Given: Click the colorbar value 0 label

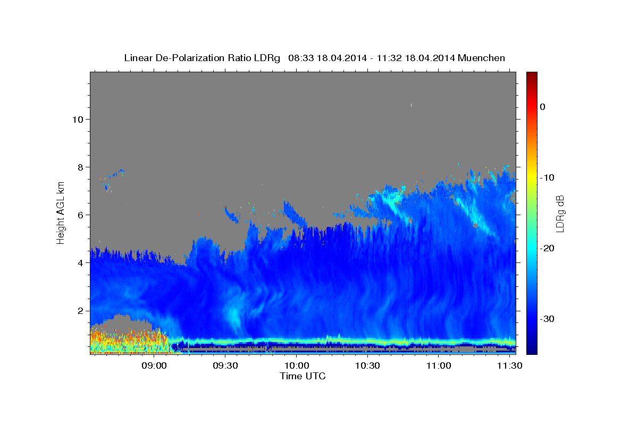Looking at the screenshot, I should coord(542,107).
